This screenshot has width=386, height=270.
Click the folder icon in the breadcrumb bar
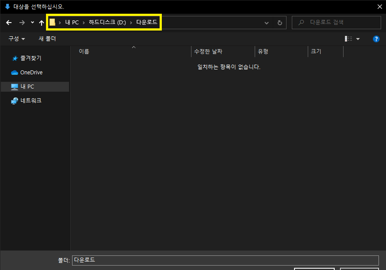(52, 22)
